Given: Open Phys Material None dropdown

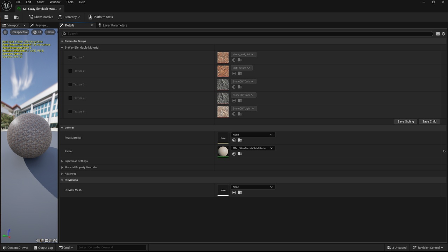Looking at the screenshot, I should 253,135.
